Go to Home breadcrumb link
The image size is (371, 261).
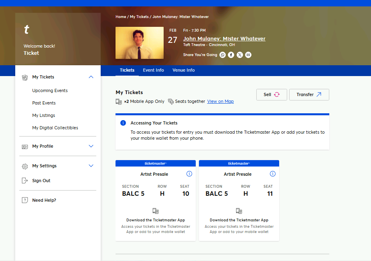point(121,17)
